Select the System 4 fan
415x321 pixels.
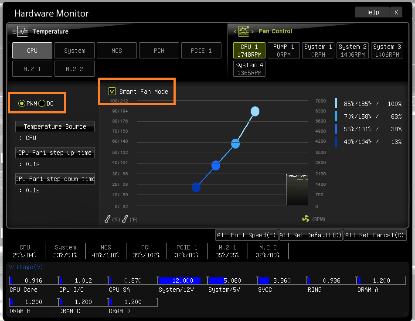[x=249, y=69]
